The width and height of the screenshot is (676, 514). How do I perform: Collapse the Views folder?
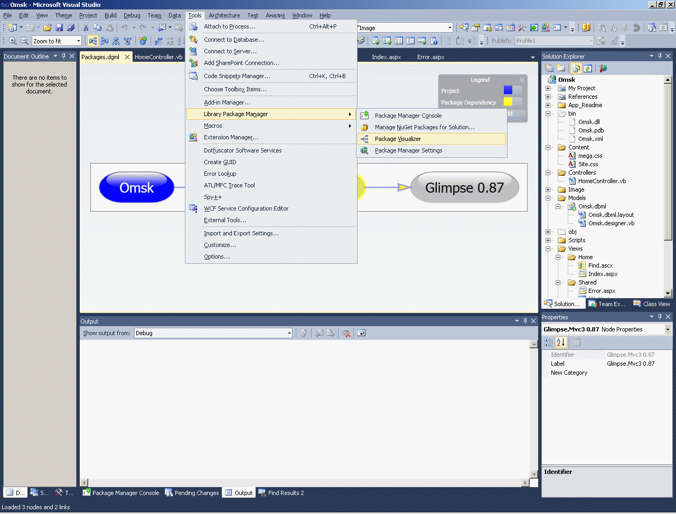(548, 249)
